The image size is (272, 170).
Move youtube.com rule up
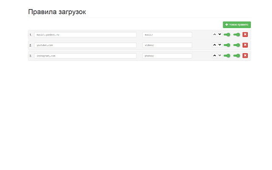215,45
